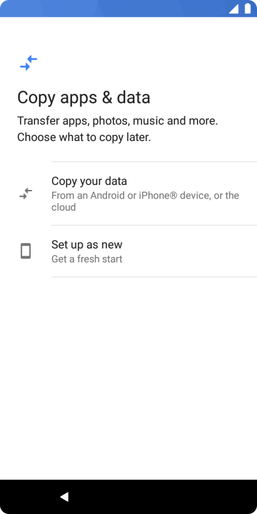Viewport: 257px width, 514px height.
Task: Click the 'Copy apps & data' heading
Action: (83, 98)
